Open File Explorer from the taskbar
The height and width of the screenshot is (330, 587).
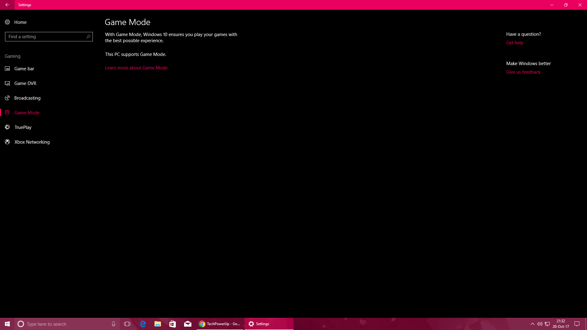tap(158, 324)
